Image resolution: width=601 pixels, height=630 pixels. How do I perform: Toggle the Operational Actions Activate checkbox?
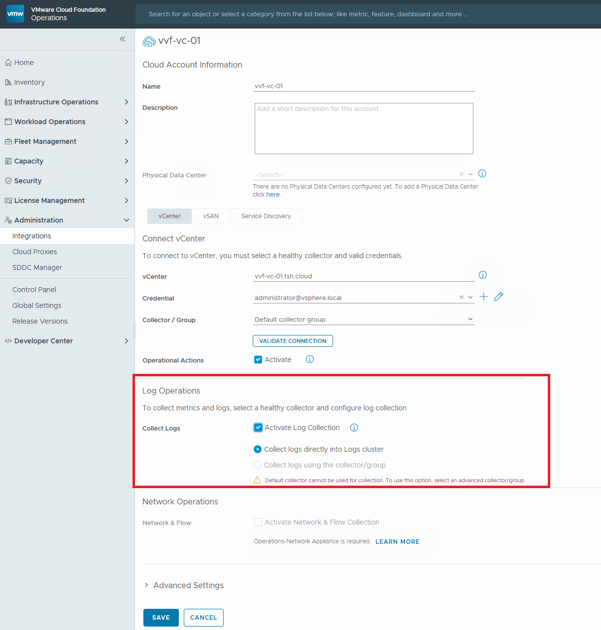point(258,360)
